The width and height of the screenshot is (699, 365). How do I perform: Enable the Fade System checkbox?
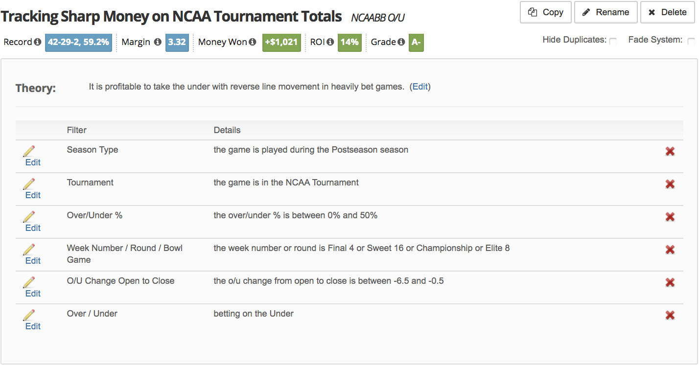coord(691,41)
